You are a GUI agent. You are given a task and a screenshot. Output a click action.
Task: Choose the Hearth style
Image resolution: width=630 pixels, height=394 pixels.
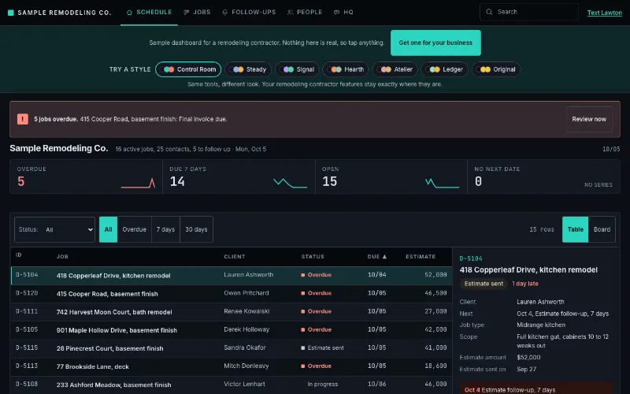(x=346, y=69)
